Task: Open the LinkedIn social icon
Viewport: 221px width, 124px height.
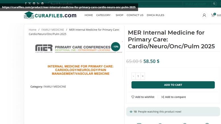Action: pos(38,3)
